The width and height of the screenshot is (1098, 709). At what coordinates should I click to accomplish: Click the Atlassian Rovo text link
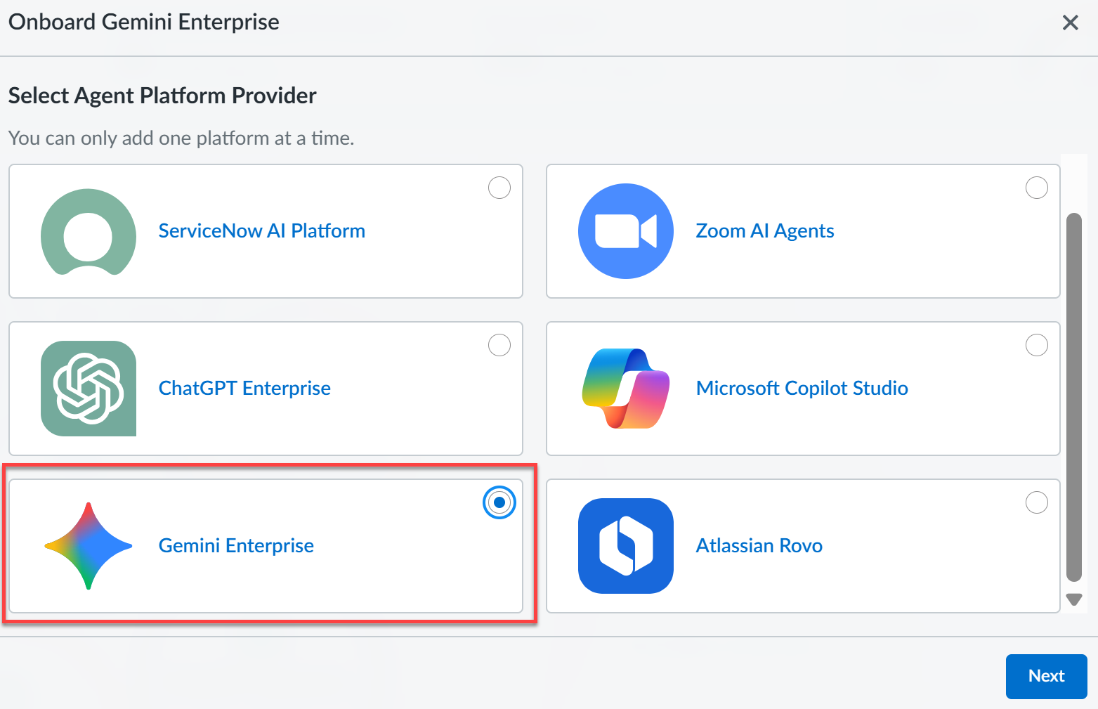tap(759, 546)
